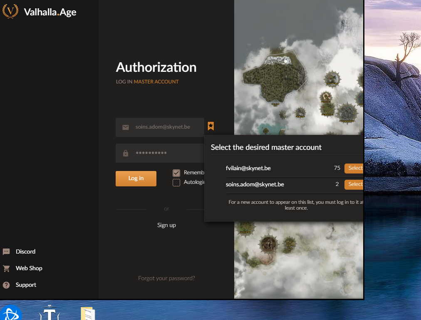Select the fvilain@skynet.be master account
Viewport: 421px width, 320px height.
(354, 168)
